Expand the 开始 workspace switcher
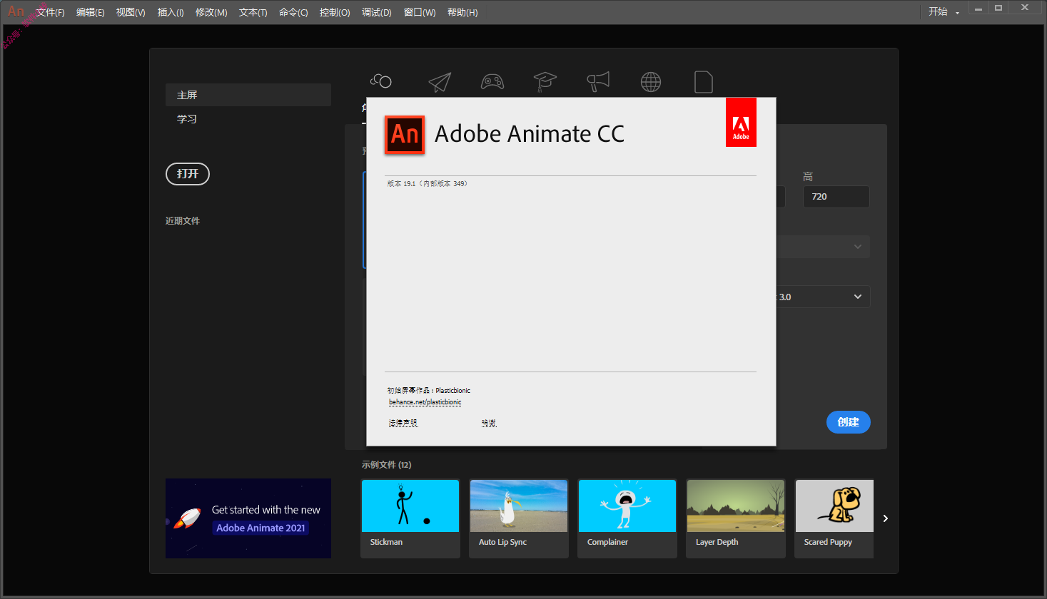This screenshot has height=599, width=1047. (944, 12)
